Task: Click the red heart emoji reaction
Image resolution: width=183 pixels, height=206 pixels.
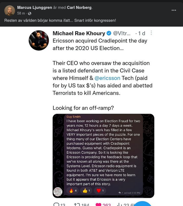Action: 100,191
